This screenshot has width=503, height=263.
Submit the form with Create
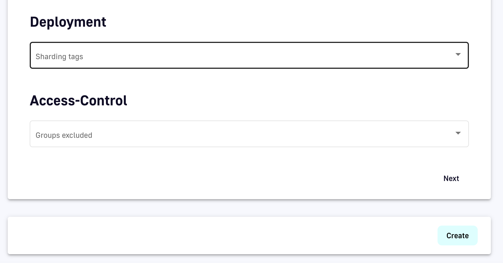tap(457, 235)
